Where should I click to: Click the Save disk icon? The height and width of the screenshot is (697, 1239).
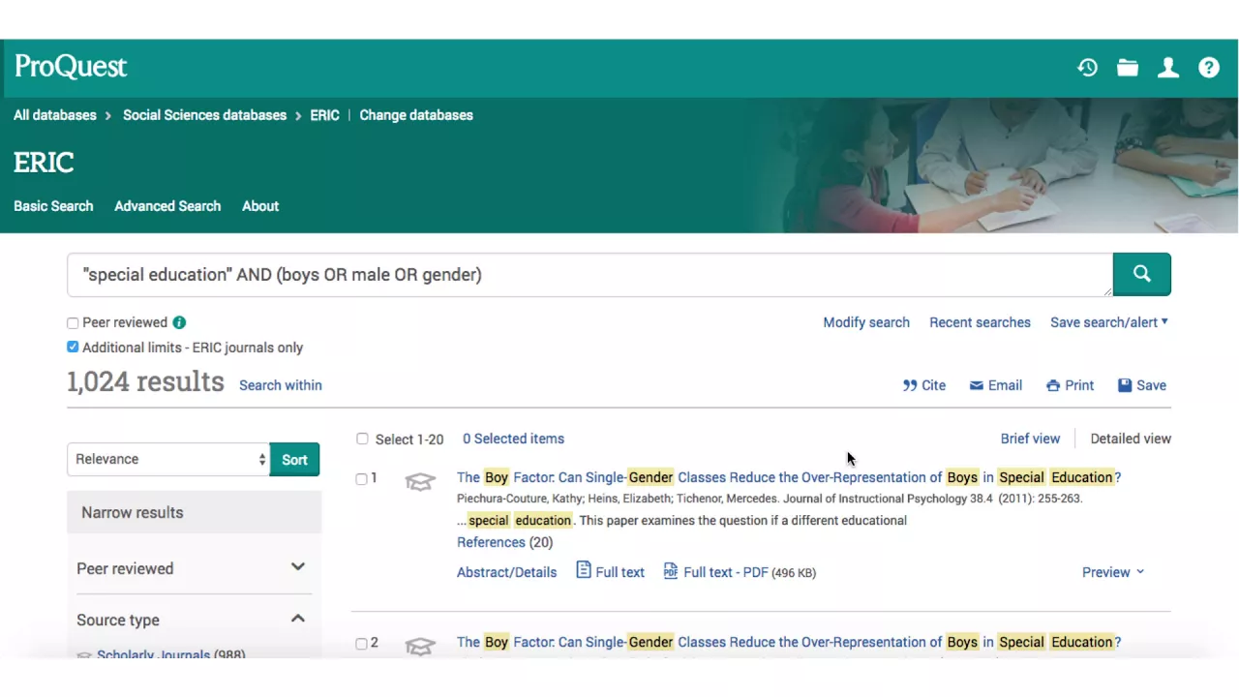click(x=1125, y=385)
